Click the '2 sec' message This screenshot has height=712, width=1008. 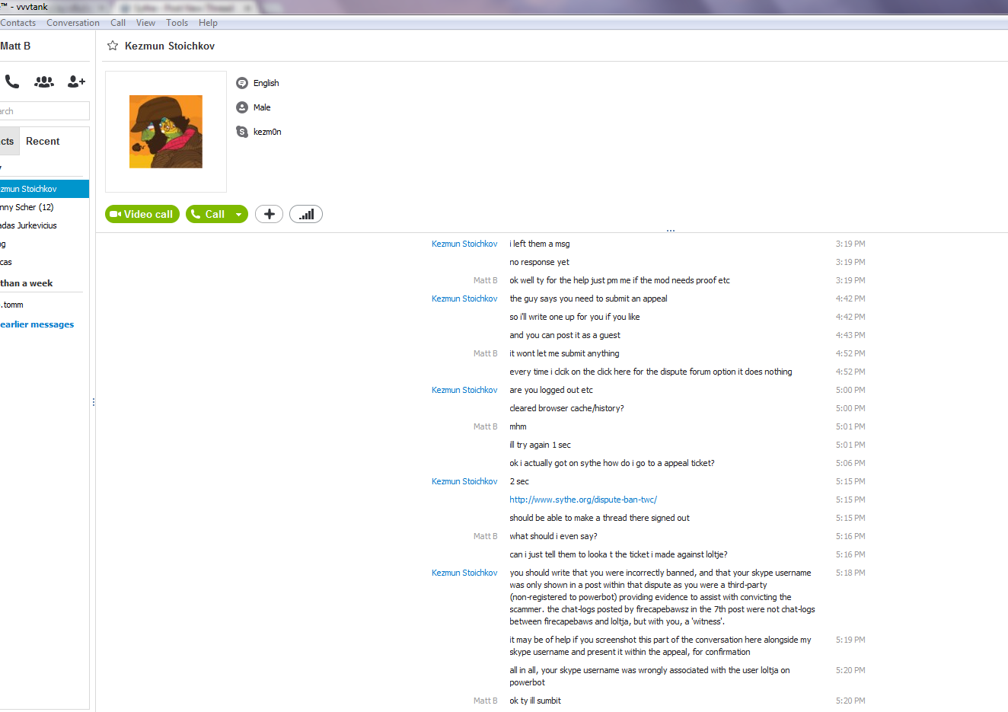pyautogui.click(x=519, y=481)
